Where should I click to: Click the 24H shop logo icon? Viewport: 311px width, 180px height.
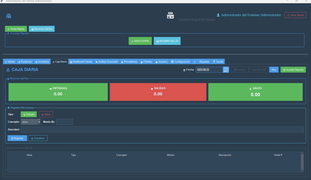pos(170,15)
